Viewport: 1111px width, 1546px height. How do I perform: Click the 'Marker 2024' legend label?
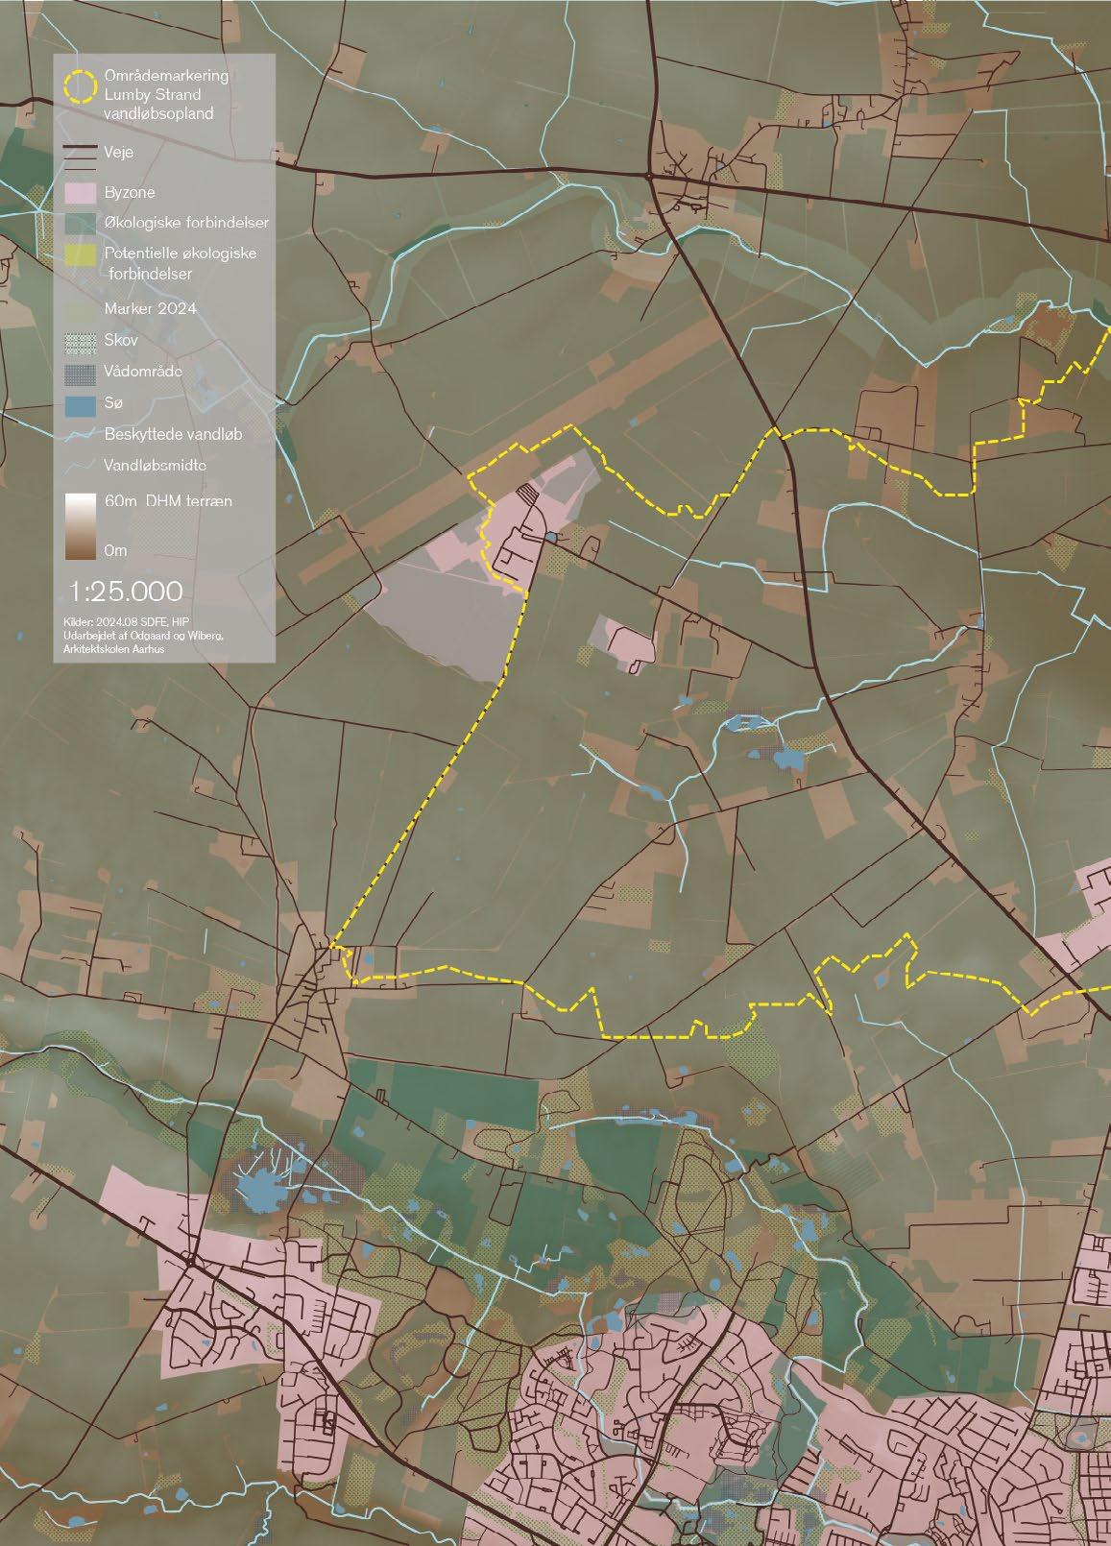150,309
